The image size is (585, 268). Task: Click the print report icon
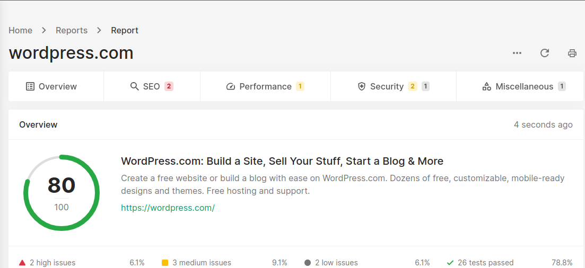pyautogui.click(x=572, y=53)
